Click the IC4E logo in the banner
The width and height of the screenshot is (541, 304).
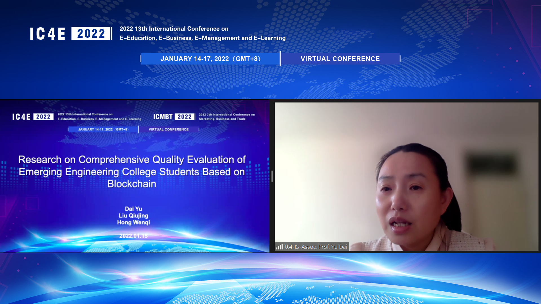click(x=48, y=34)
